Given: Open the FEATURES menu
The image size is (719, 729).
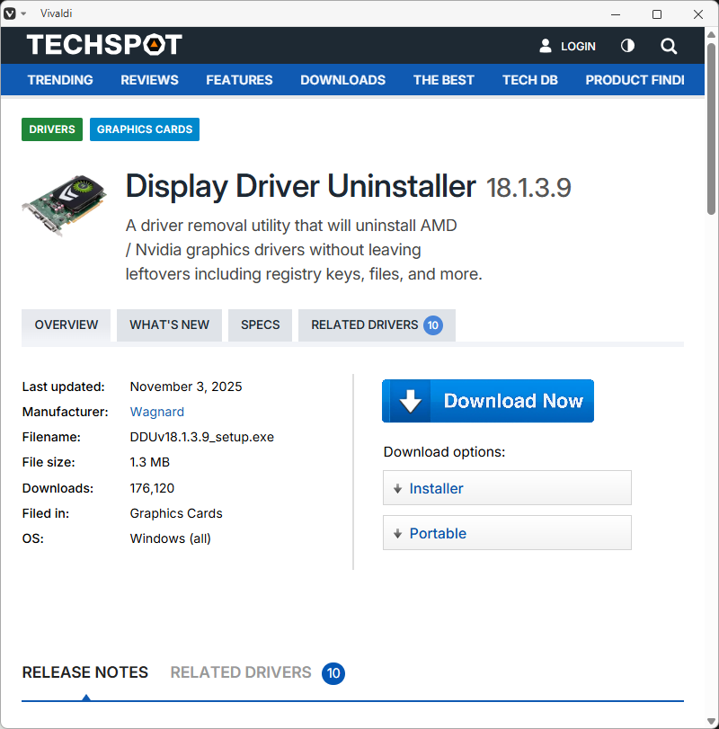Looking at the screenshot, I should tap(239, 80).
